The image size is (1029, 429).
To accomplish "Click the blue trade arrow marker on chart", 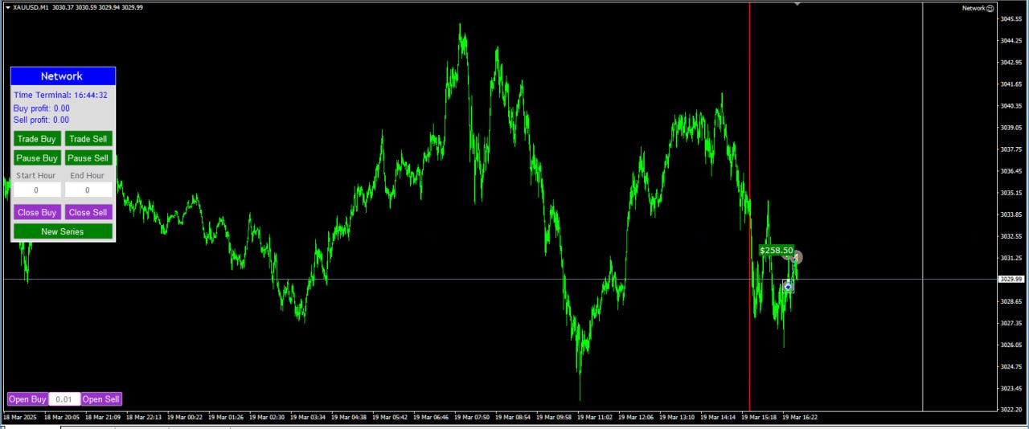I will (788, 286).
